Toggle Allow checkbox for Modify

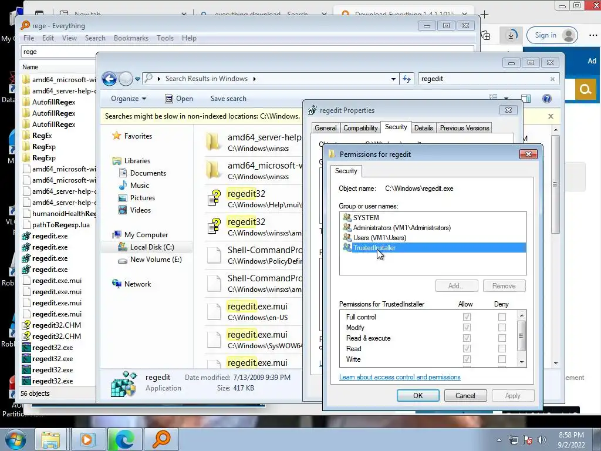click(467, 328)
